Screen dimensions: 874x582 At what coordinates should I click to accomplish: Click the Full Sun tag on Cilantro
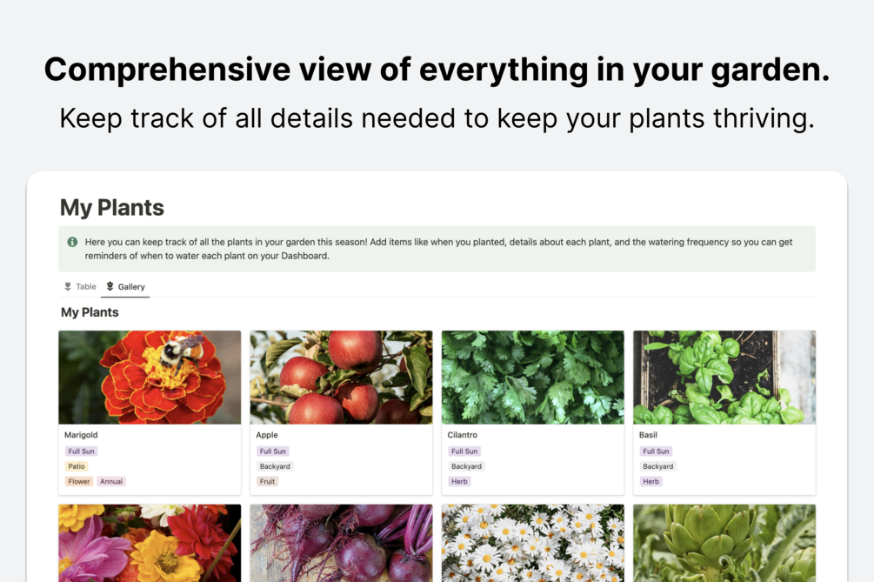pos(464,451)
